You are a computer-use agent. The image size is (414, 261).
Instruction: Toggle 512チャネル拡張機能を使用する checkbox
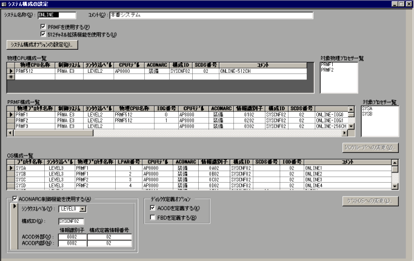[x=42, y=35]
